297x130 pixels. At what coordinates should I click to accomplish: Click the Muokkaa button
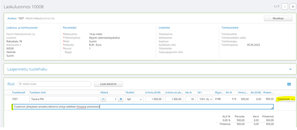point(279,18)
